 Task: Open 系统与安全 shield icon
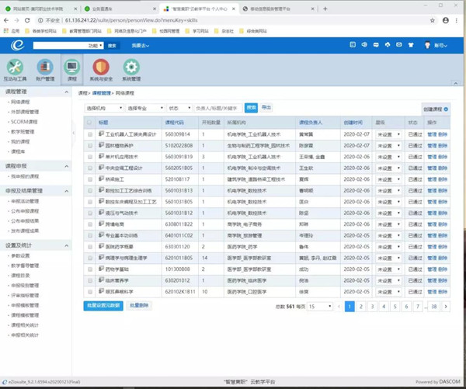(x=101, y=69)
